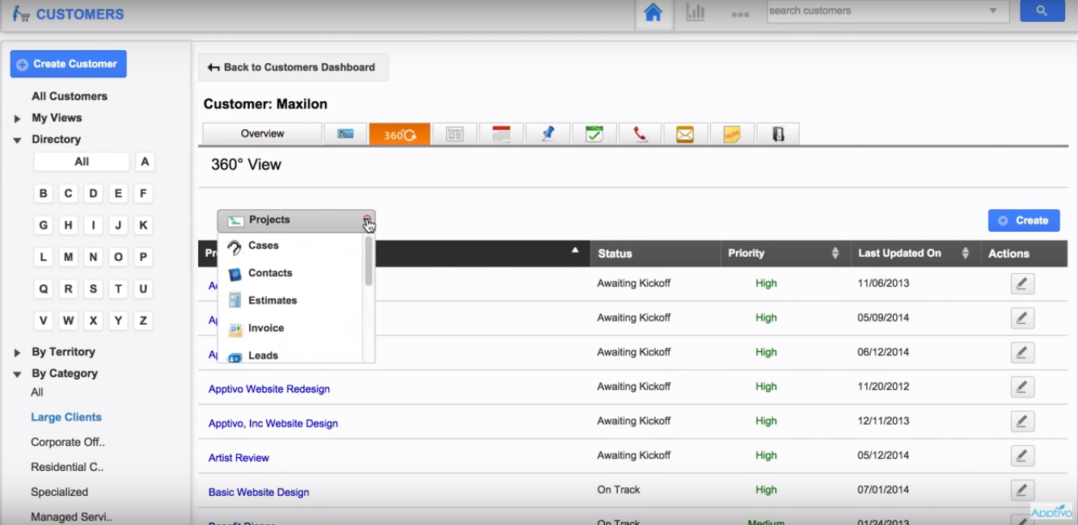
Task: Open the Emails envelope tab
Action: pos(685,133)
